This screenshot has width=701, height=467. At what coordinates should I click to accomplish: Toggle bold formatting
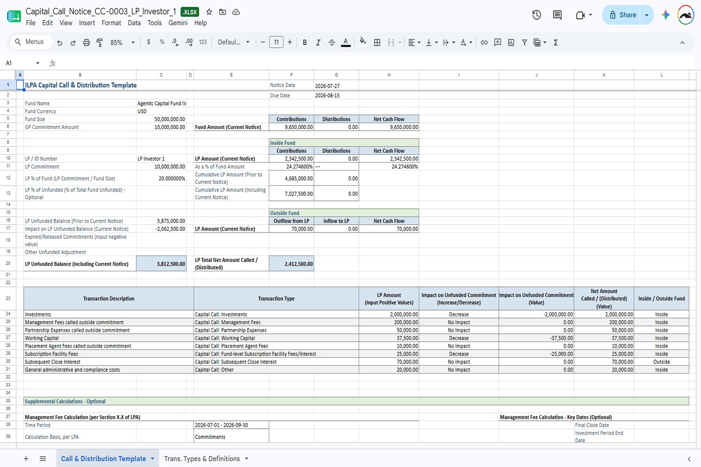click(x=305, y=42)
